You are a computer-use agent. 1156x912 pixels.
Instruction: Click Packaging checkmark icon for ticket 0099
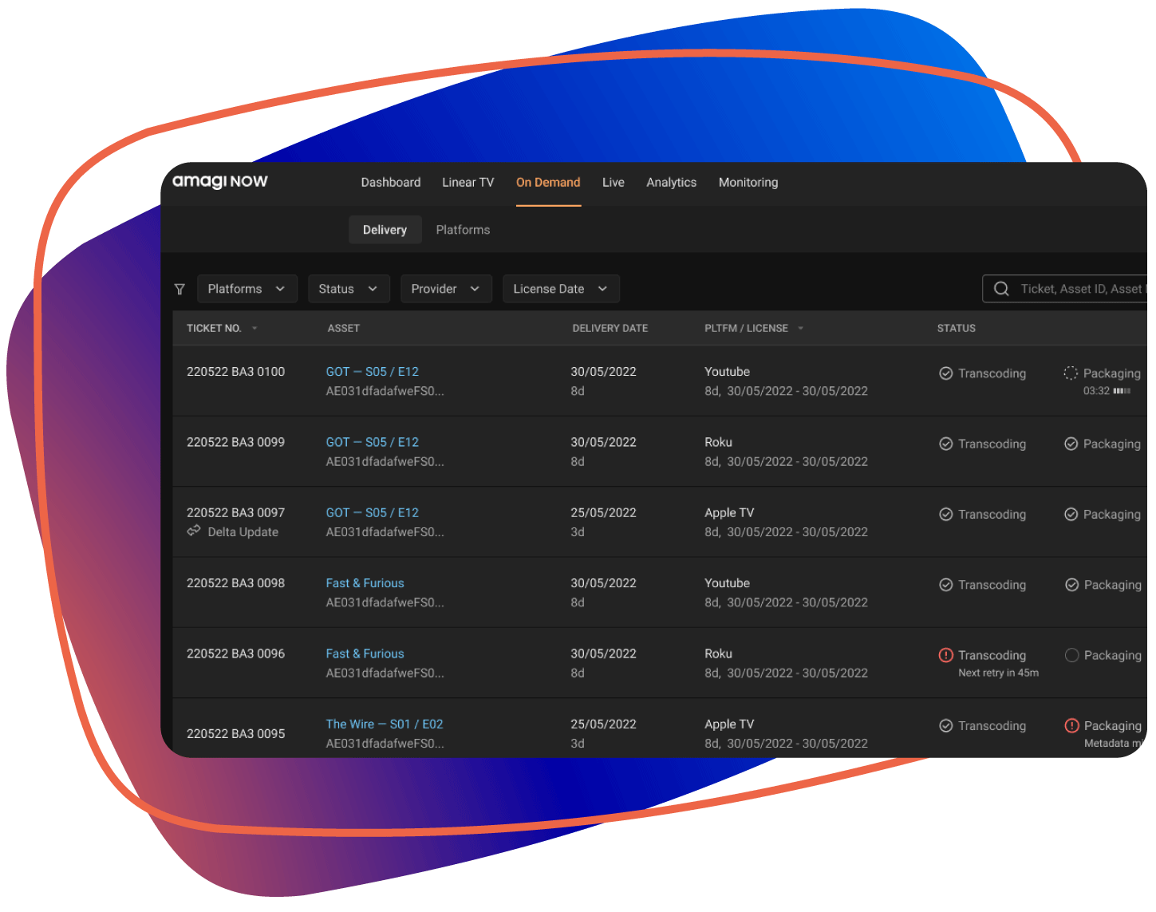pyautogui.click(x=1071, y=444)
